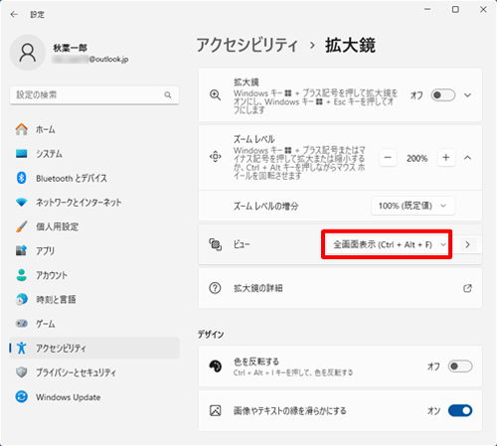The width and height of the screenshot is (497, 446).
Task: Click the デザイン section heading
Action: (x=211, y=335)
